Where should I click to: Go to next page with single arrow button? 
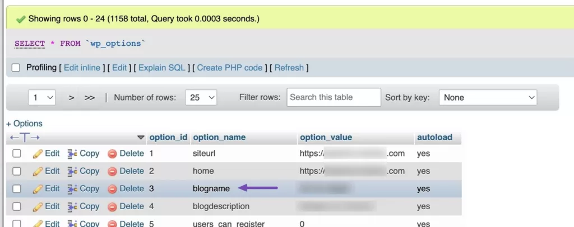(71, 97)
